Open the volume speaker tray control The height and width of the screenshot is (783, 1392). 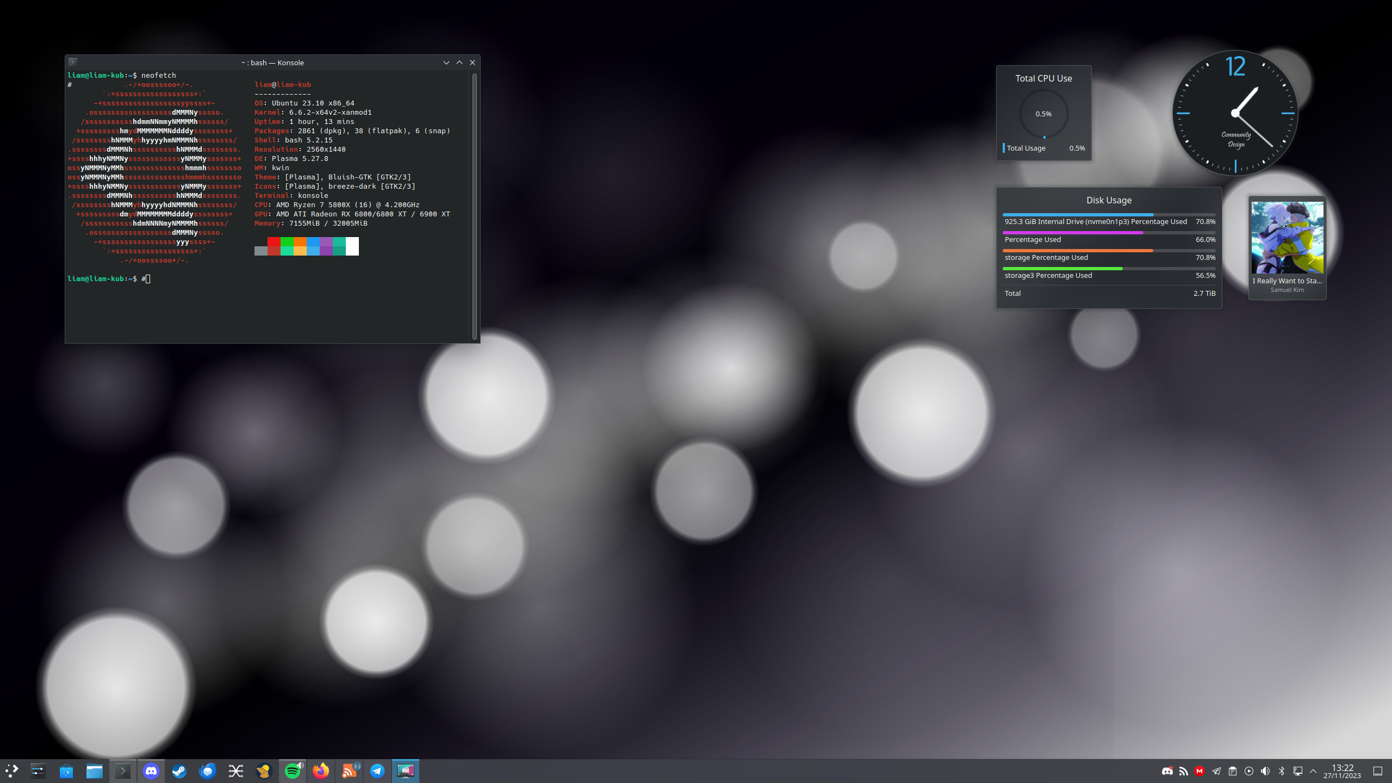1265,771
